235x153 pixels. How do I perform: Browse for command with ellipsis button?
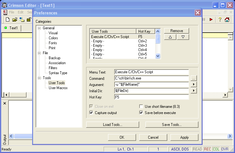193,78
